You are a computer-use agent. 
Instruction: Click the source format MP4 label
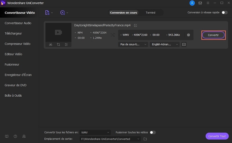click(x=80, y=33)
